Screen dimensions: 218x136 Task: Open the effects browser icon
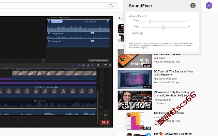pos(105,65)
